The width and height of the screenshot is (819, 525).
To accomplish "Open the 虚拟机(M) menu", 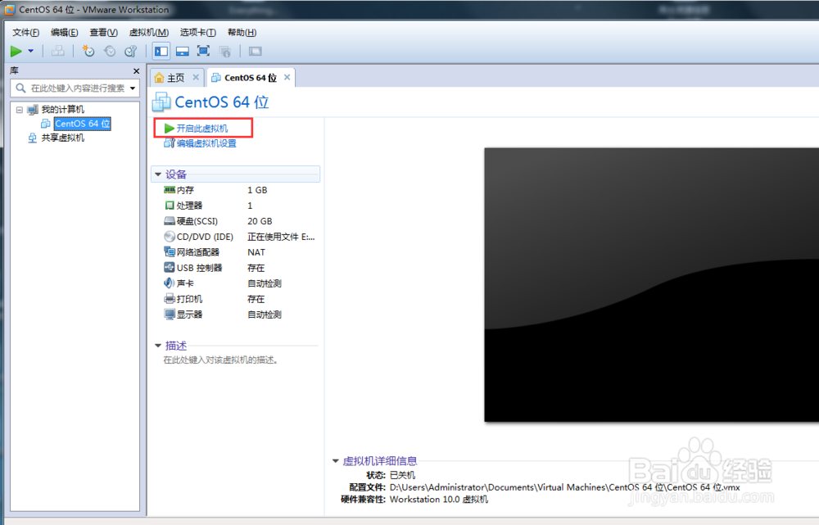I will (x=149, y=33).
